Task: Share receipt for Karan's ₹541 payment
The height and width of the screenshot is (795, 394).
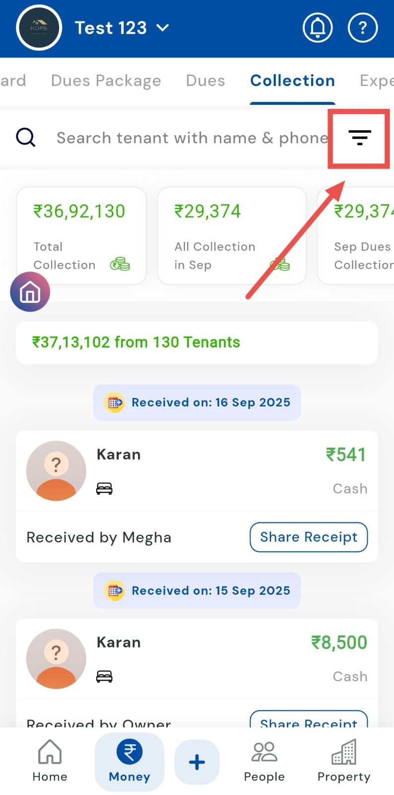Action: (308, 537)
